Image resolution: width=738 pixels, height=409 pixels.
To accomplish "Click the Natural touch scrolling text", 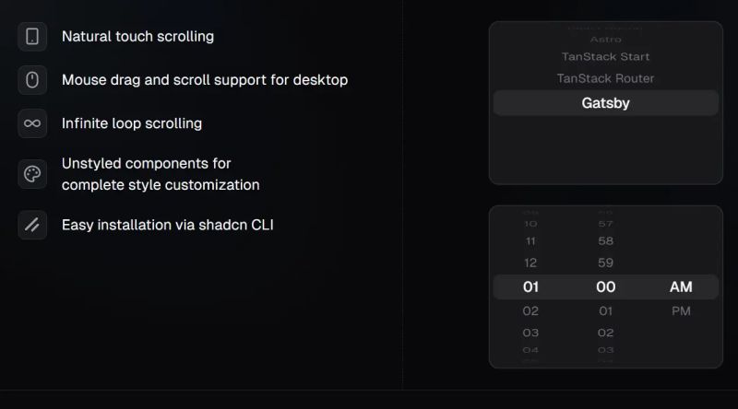I will point(137,37).
